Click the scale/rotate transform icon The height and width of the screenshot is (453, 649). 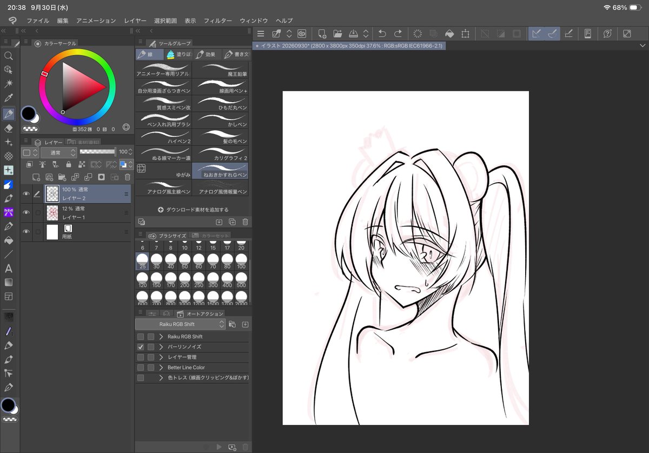tap(465, 34)
